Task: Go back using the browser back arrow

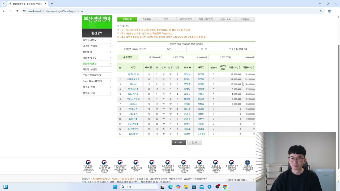Action: coord(4,11)
